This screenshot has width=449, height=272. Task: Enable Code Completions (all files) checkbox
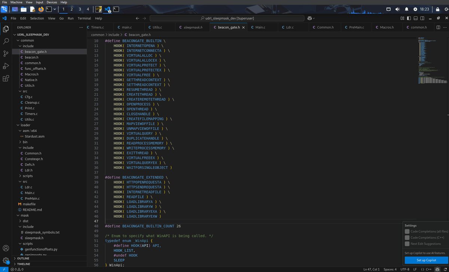tap(407, 231)
